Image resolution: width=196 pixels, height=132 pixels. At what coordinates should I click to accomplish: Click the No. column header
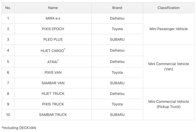8,8
